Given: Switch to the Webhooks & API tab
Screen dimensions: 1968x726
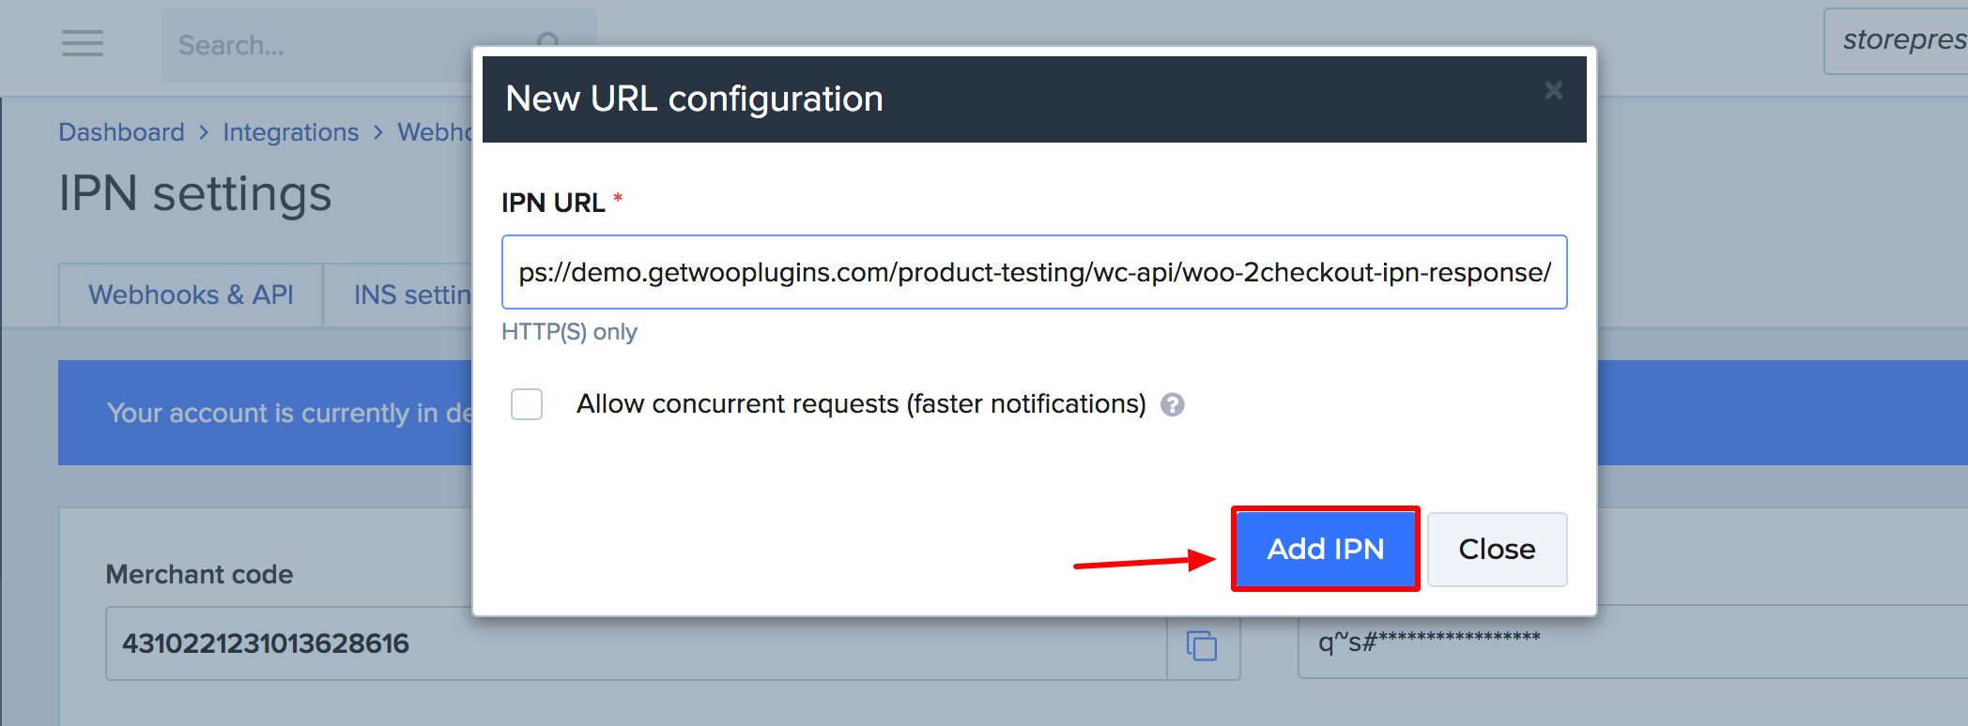Looking at the screenshot, I should click(x=191, y=294).
